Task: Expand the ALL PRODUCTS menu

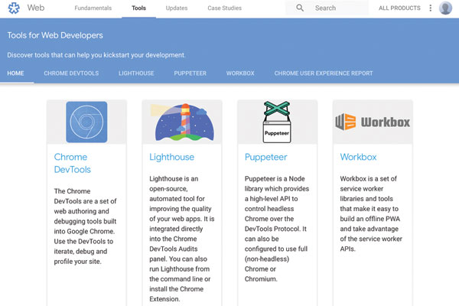Action: click(x=399, y=8)
